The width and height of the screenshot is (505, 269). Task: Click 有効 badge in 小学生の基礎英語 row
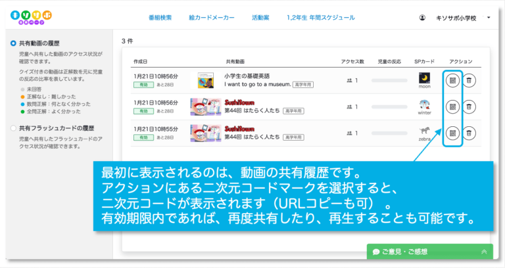click(x=143, y=85)
